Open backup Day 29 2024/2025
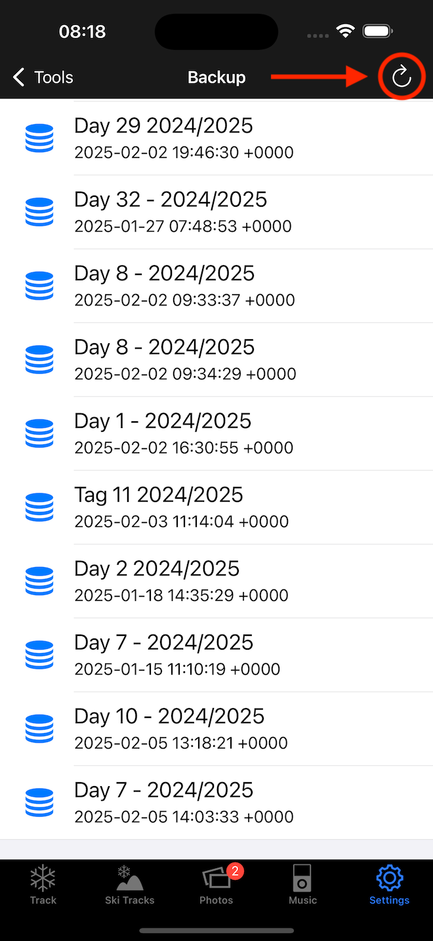This screenshot has width=433, height=941. [x=184, y=138]
